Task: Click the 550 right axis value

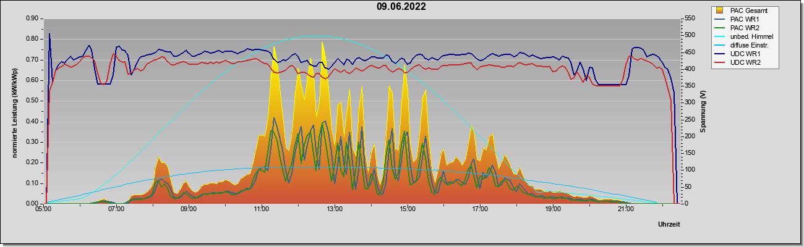Action: coord(688,19)
